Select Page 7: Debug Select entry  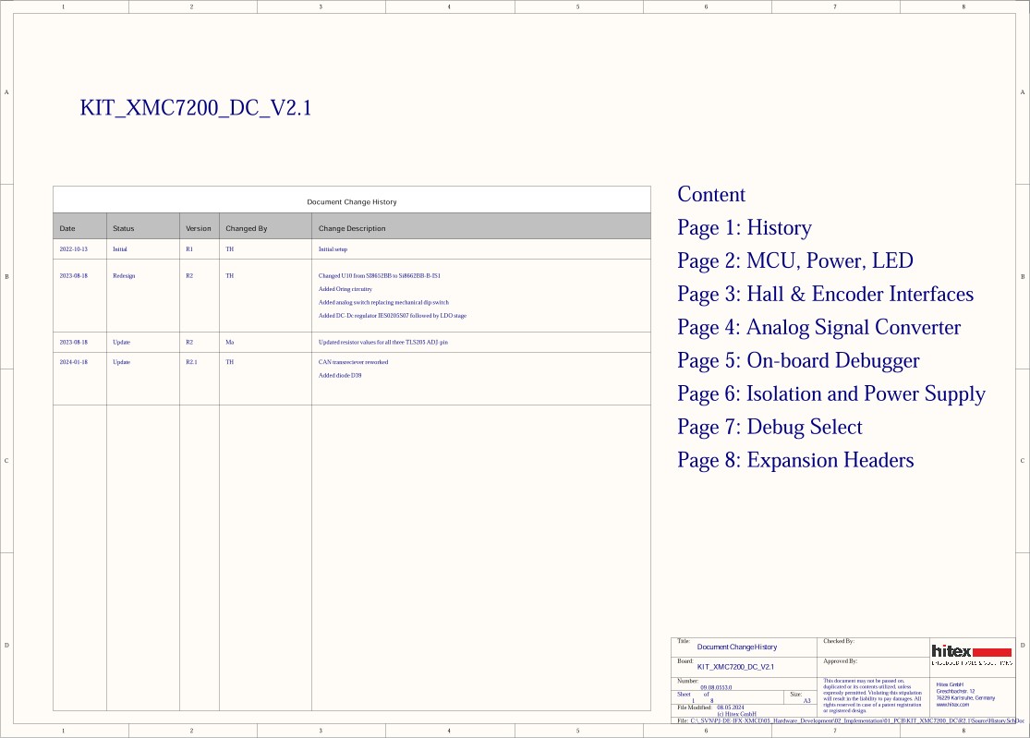[769, 428]
